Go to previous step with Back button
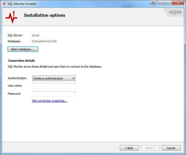The height and width of the screenshot is (155, 186). [129, 148]
